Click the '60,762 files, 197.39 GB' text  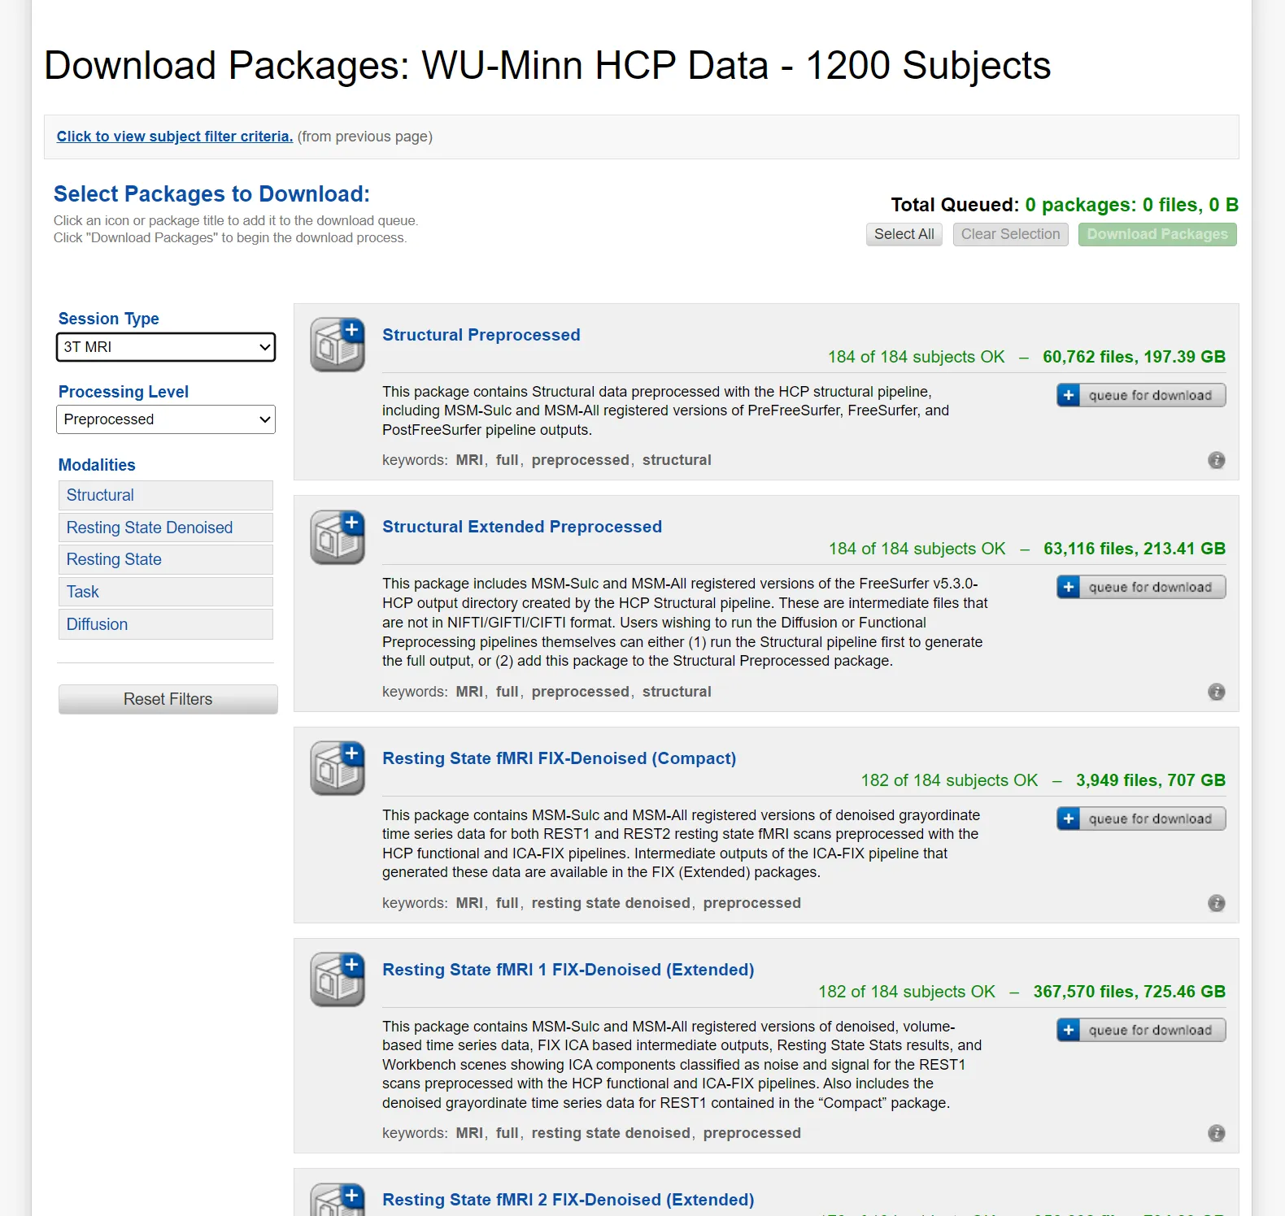point(1135,357)
